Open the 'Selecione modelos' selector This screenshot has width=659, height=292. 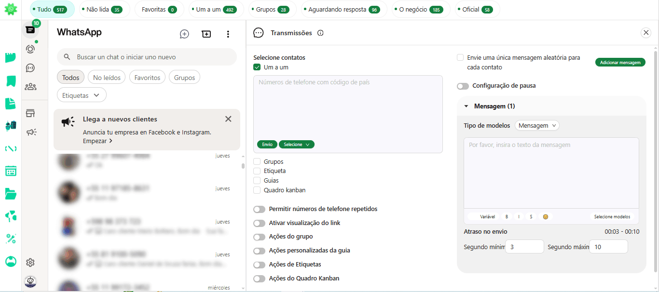click(x=612, y=217)
